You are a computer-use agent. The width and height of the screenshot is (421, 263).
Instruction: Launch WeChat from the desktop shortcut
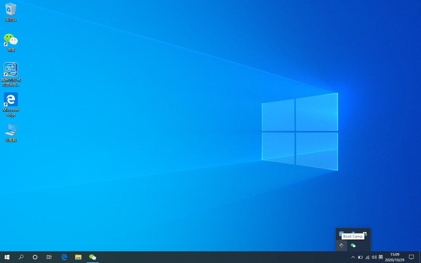pos(11,39)
